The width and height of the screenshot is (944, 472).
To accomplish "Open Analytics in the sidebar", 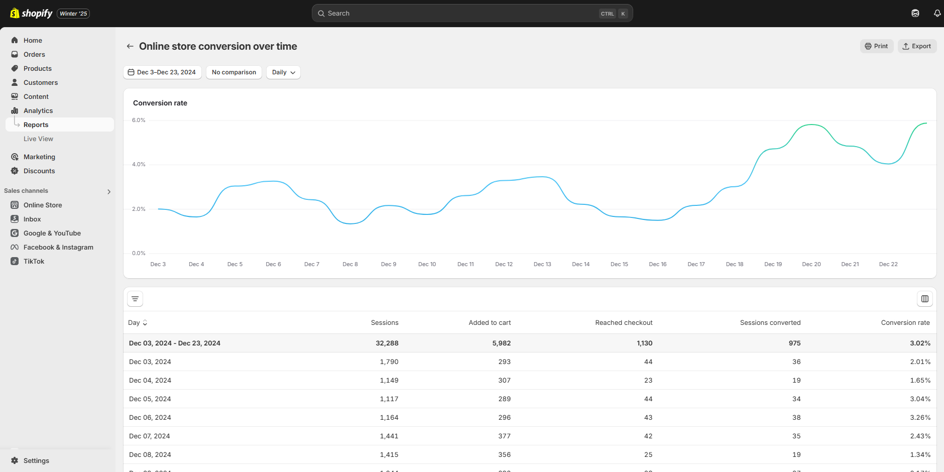I will pyautogui.click(x=38, y=110).
